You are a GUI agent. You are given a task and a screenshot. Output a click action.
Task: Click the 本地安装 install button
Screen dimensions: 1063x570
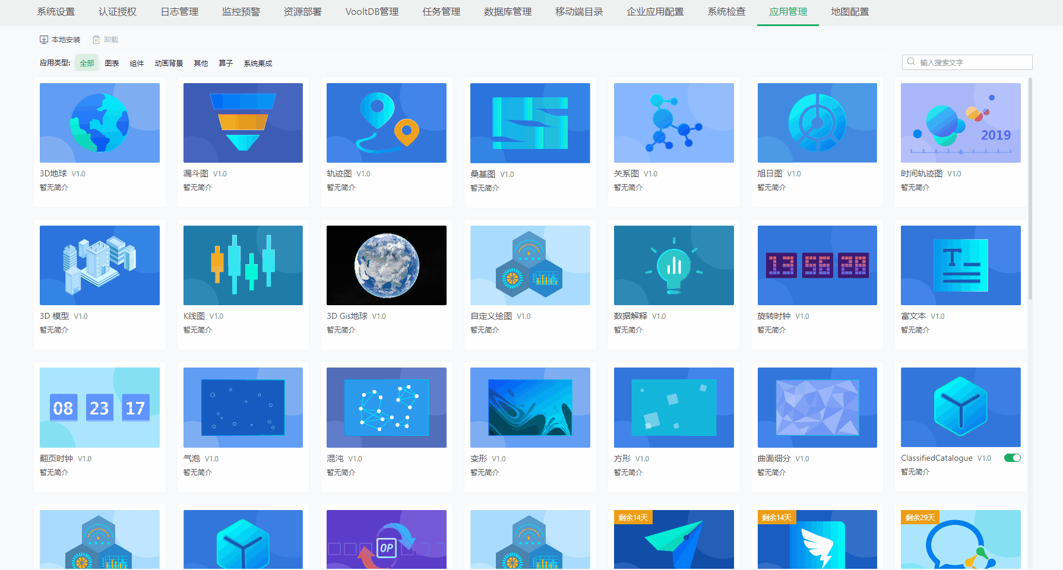[60, 40]
